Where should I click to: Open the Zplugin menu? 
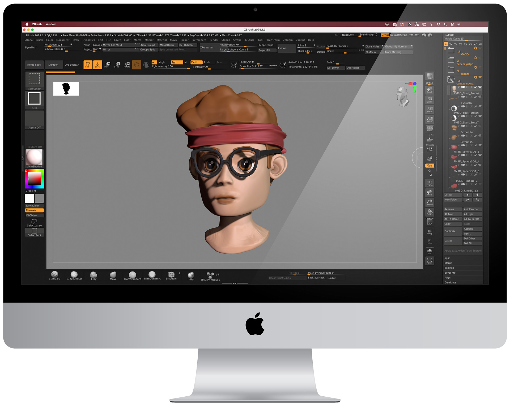287,40
